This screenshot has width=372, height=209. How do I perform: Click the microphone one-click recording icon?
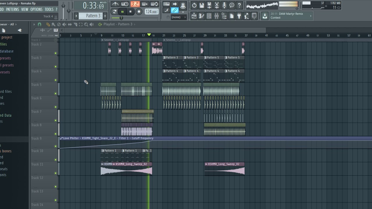224,5
